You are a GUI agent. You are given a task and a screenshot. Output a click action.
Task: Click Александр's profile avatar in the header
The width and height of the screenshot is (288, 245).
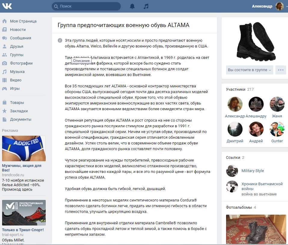click(x=280, y=6)
